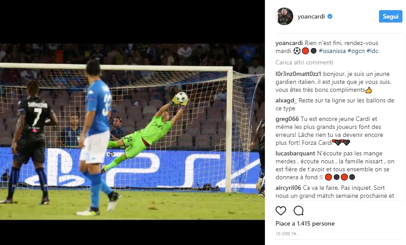Open comments with the speech bubble icon
The width and height of the screenshot is (406, 245).
(299, 211)
